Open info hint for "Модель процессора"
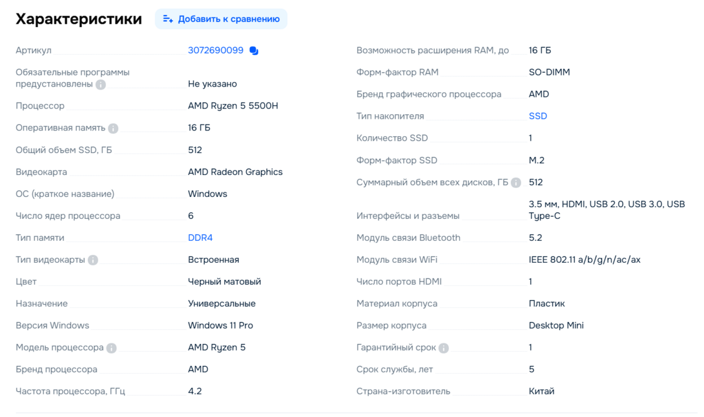This screenshot has height=417, width=704. coord(112,348)
